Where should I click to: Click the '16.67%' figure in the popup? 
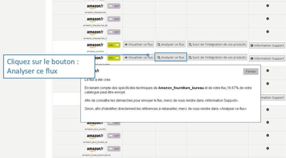pyautogui.click(x=233, y=88)
